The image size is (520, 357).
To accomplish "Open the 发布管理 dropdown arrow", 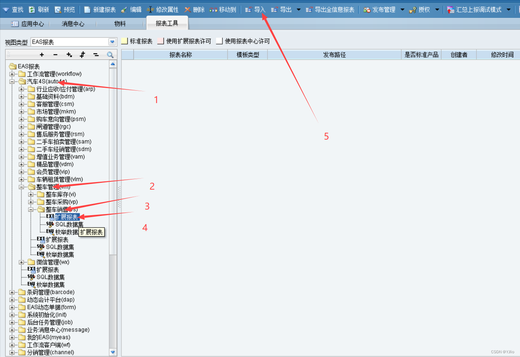I will (402, 10).
